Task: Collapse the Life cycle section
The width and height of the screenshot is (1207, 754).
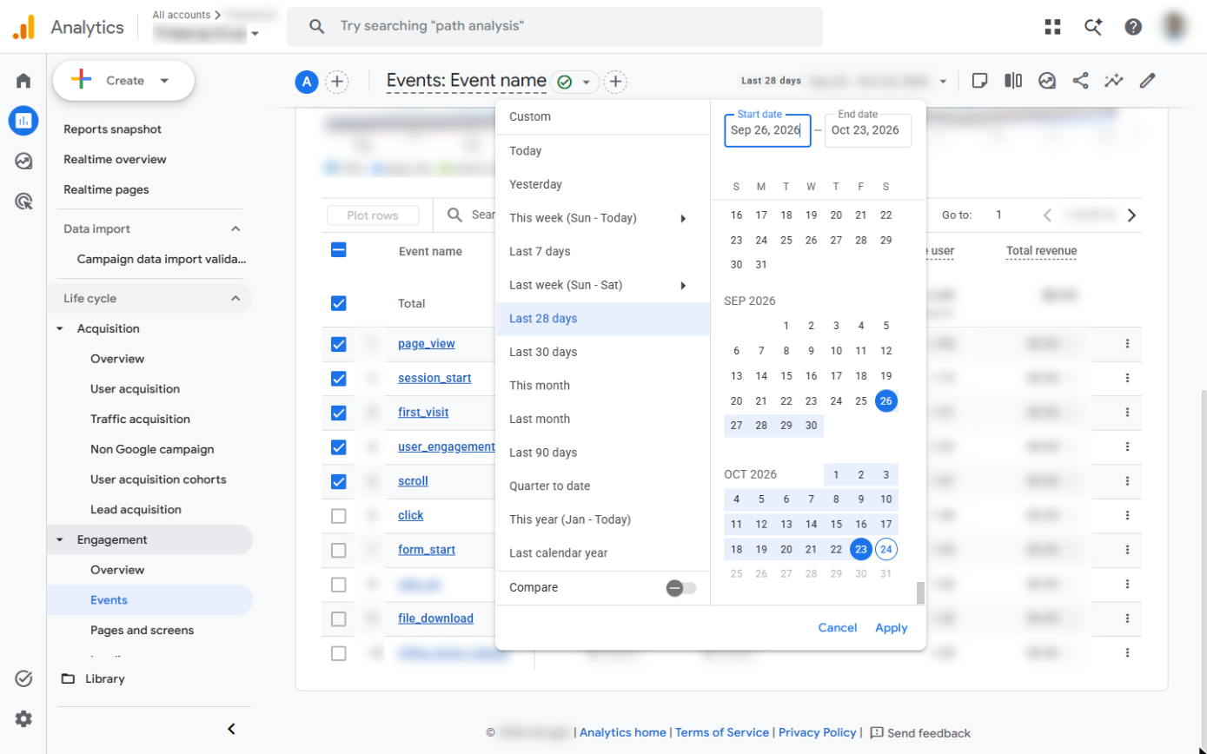Action: 235,298
